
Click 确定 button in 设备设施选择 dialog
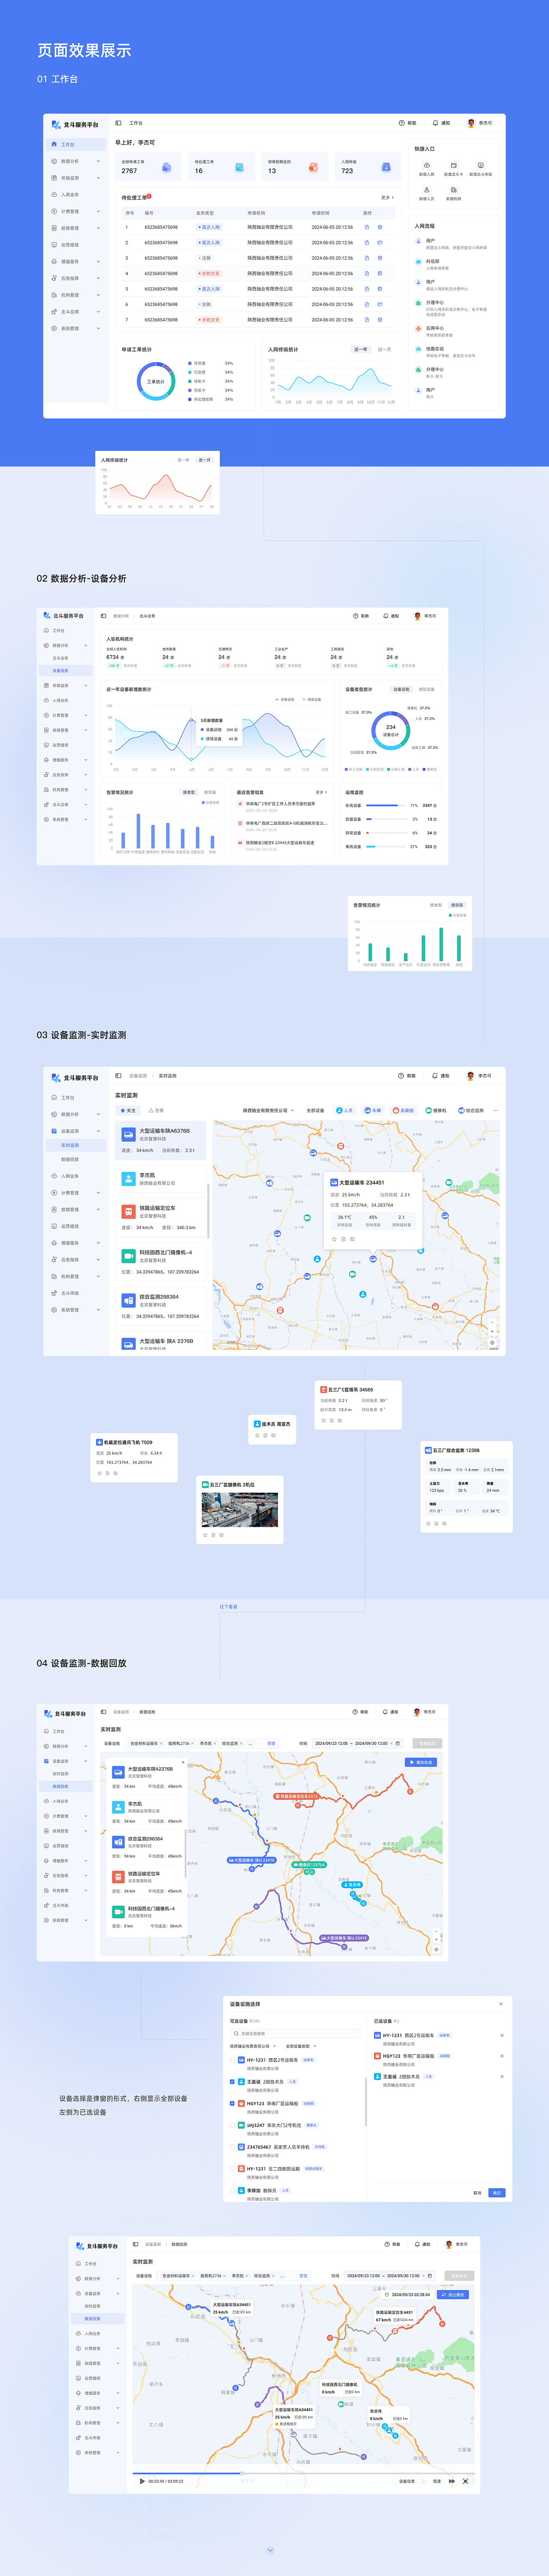pos(497,2193)
